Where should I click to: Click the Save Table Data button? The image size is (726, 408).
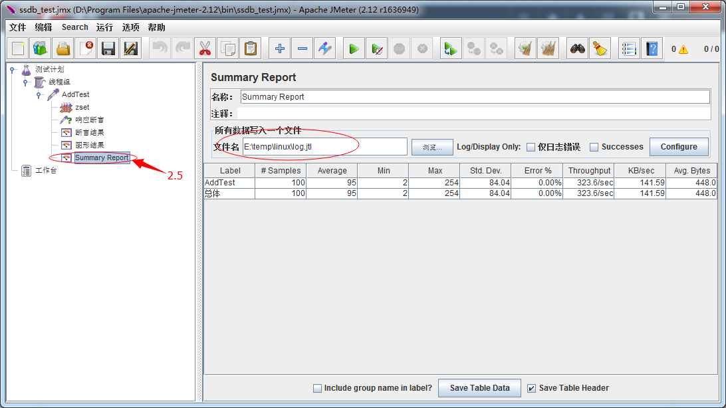click(480, 388)
